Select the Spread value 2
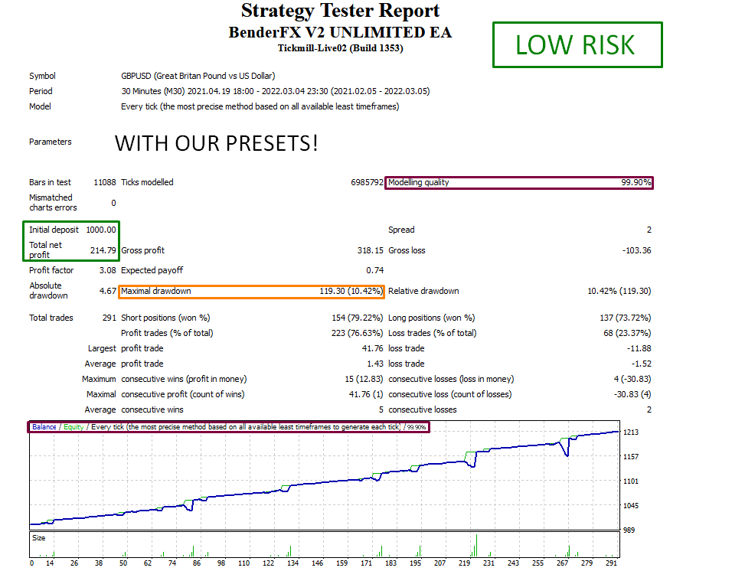The image size is (732, 571). (649, 230)
